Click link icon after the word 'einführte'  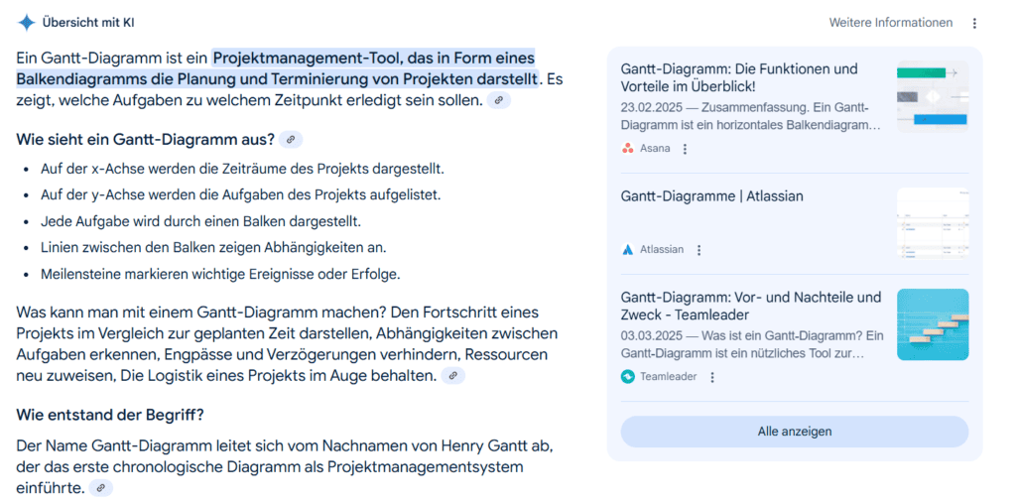pos(101,488)
